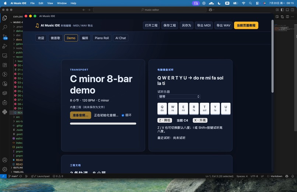Toggle Secondary Side Bar in VS Code title bar
Viewport: 297px width, 192px height.
coord(293,10)
